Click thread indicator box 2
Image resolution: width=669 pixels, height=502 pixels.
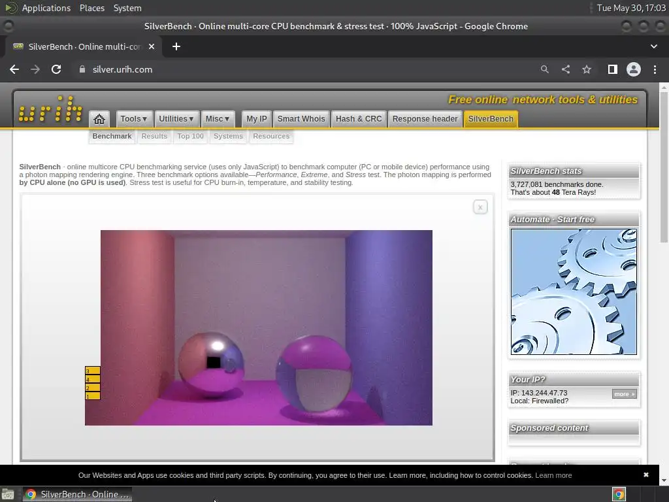(x=93, y=388)
